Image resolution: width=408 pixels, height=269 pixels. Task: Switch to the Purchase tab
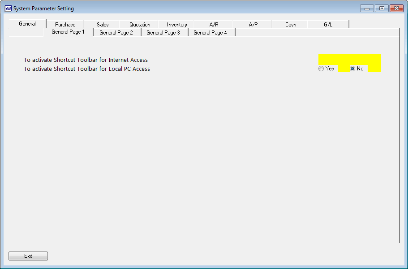pos(65,25)
